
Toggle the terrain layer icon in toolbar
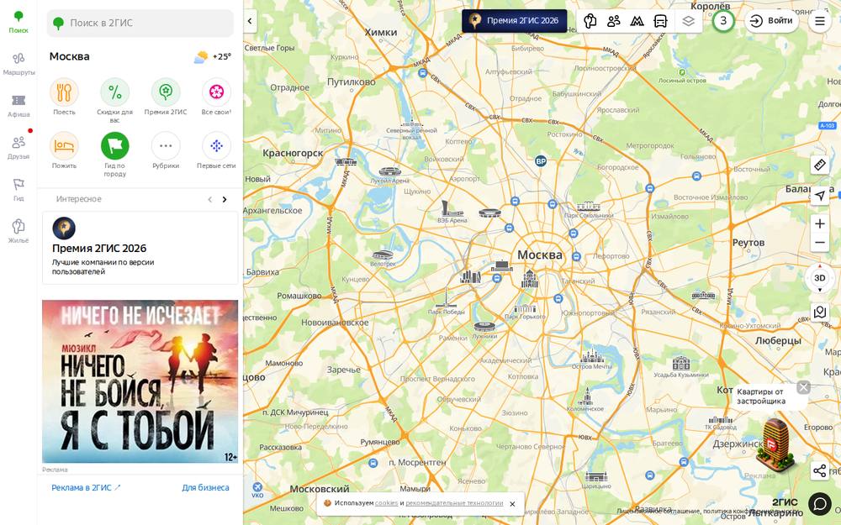click(x=637, y=21)
